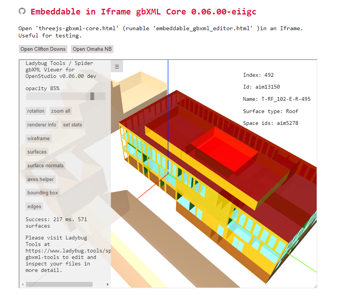Toggle the axes helper

[40, 179]
